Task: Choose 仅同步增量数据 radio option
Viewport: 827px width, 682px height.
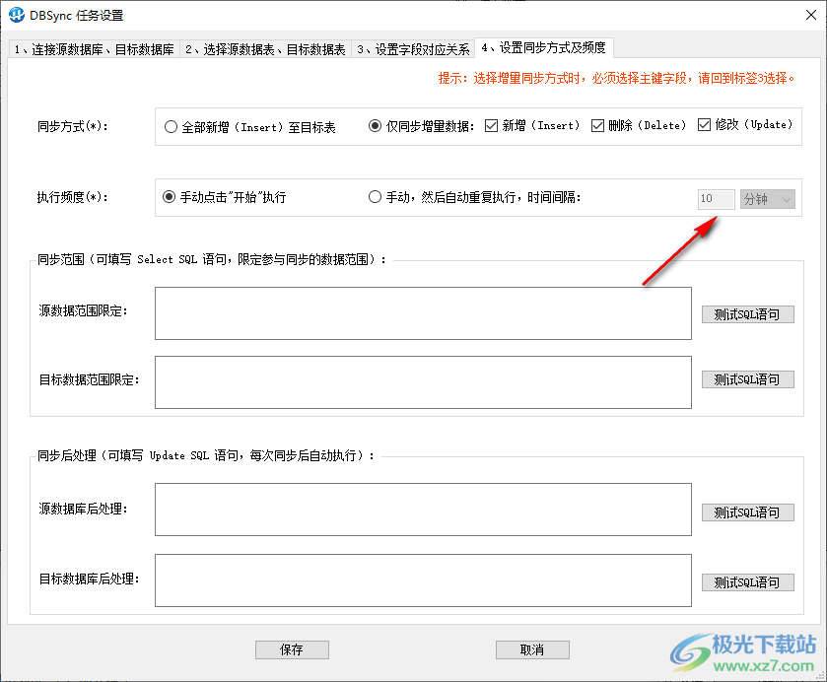Action: 422,126
